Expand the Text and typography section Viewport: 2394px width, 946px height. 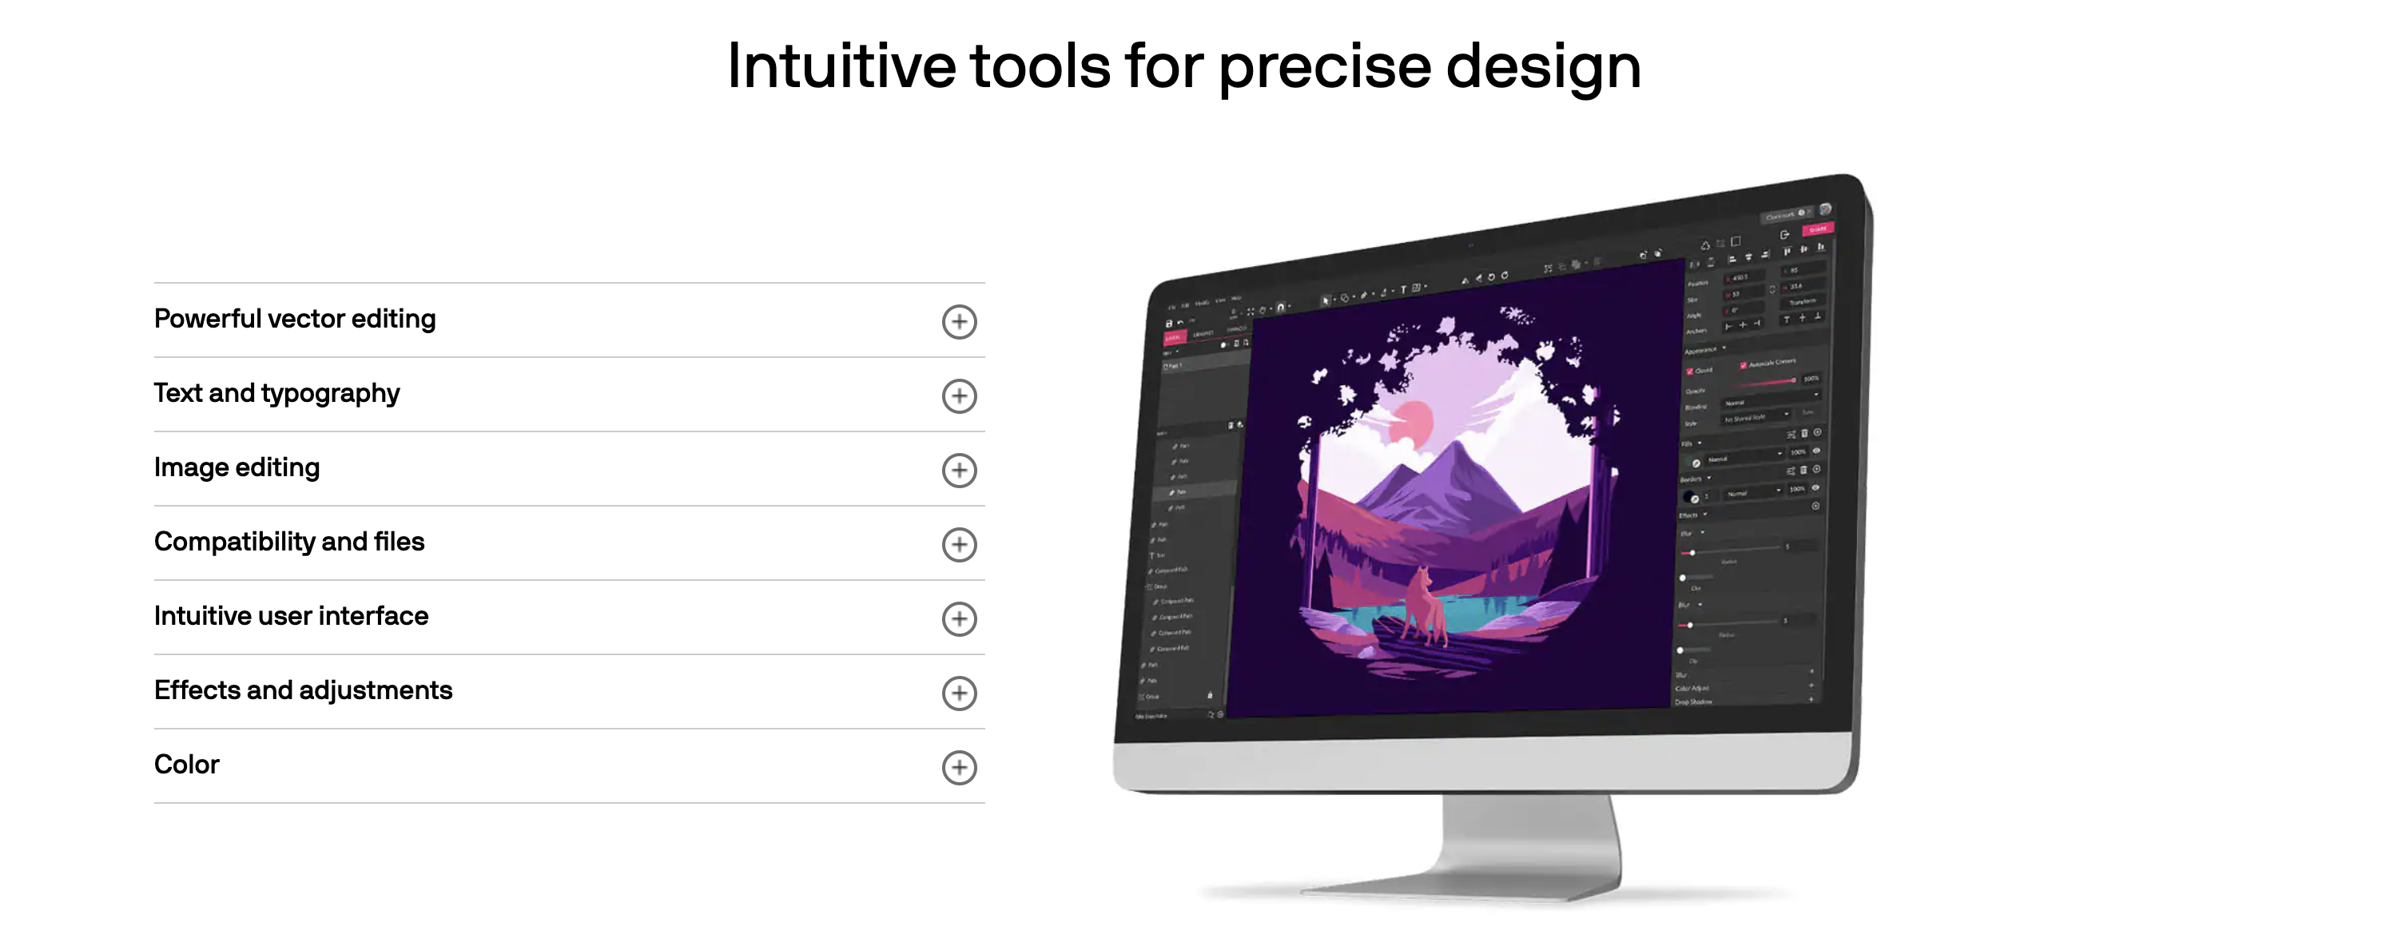coord(960,394)
